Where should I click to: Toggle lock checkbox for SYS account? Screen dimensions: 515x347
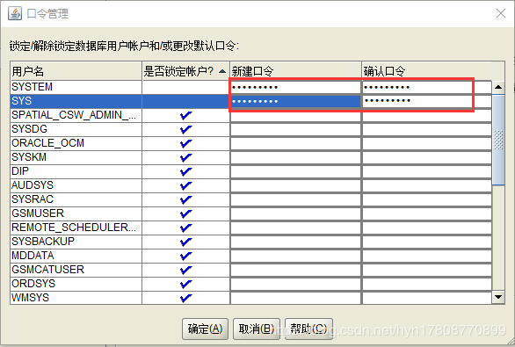pyautogui.click(x=186, y=101)
